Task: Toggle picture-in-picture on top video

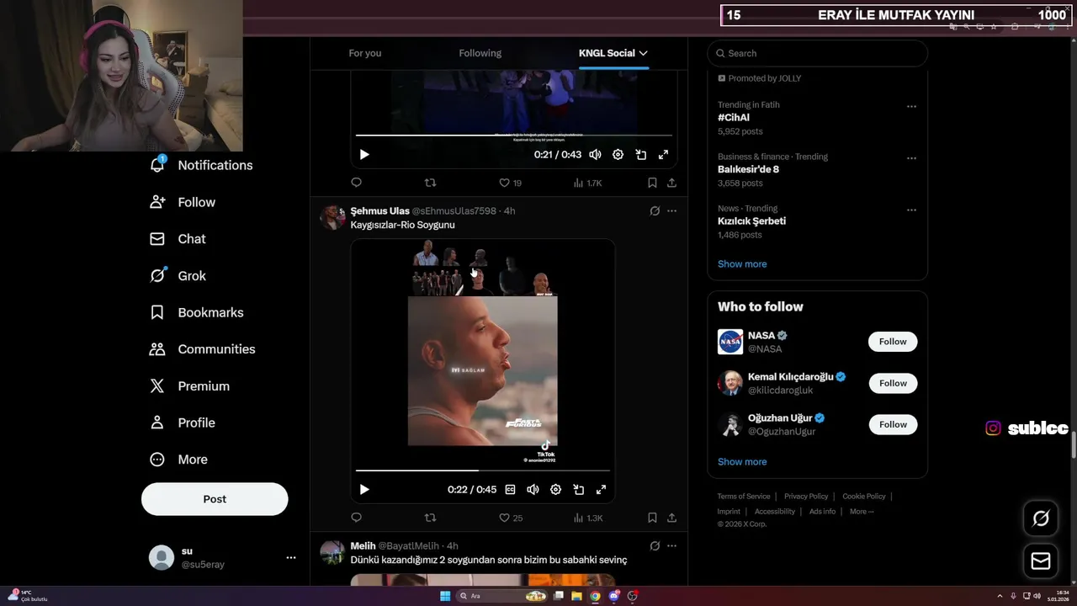Action: (640, 155)
